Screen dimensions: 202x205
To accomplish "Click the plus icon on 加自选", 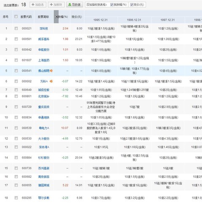I will [x=33, y=5].
